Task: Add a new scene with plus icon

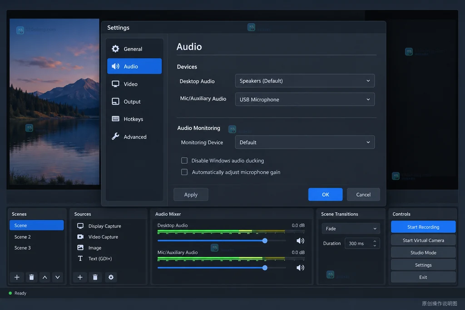Action: tap(17, 277)
